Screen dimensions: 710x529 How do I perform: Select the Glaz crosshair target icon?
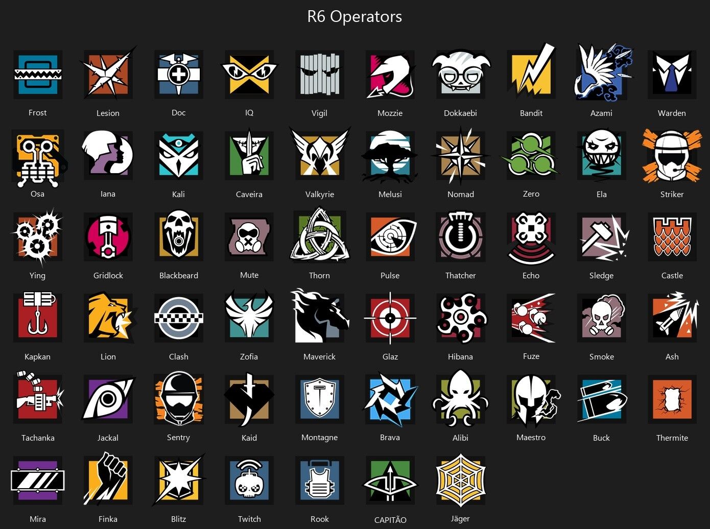click(390, 318)
